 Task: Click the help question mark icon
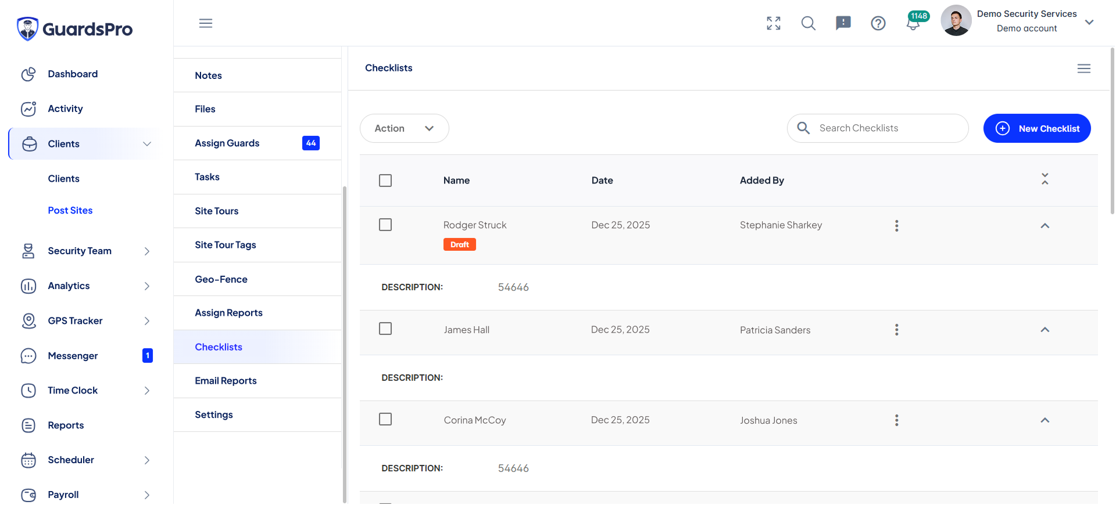(878, 23)
